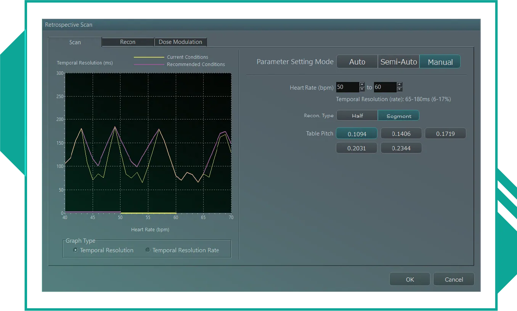This screenshot has height=311, width=517.
Task: Increase the lower heart rate with up arrow
Action: (x=362, y=85)
